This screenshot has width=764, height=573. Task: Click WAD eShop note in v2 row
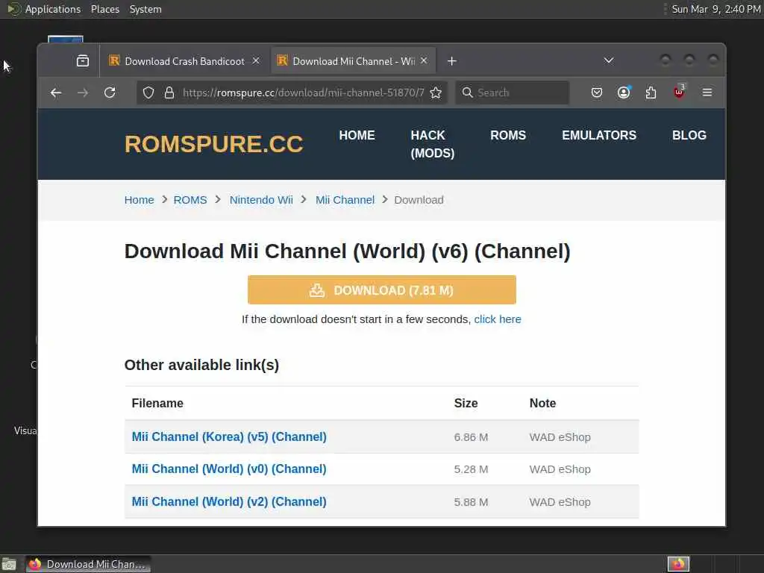(560, 502)
